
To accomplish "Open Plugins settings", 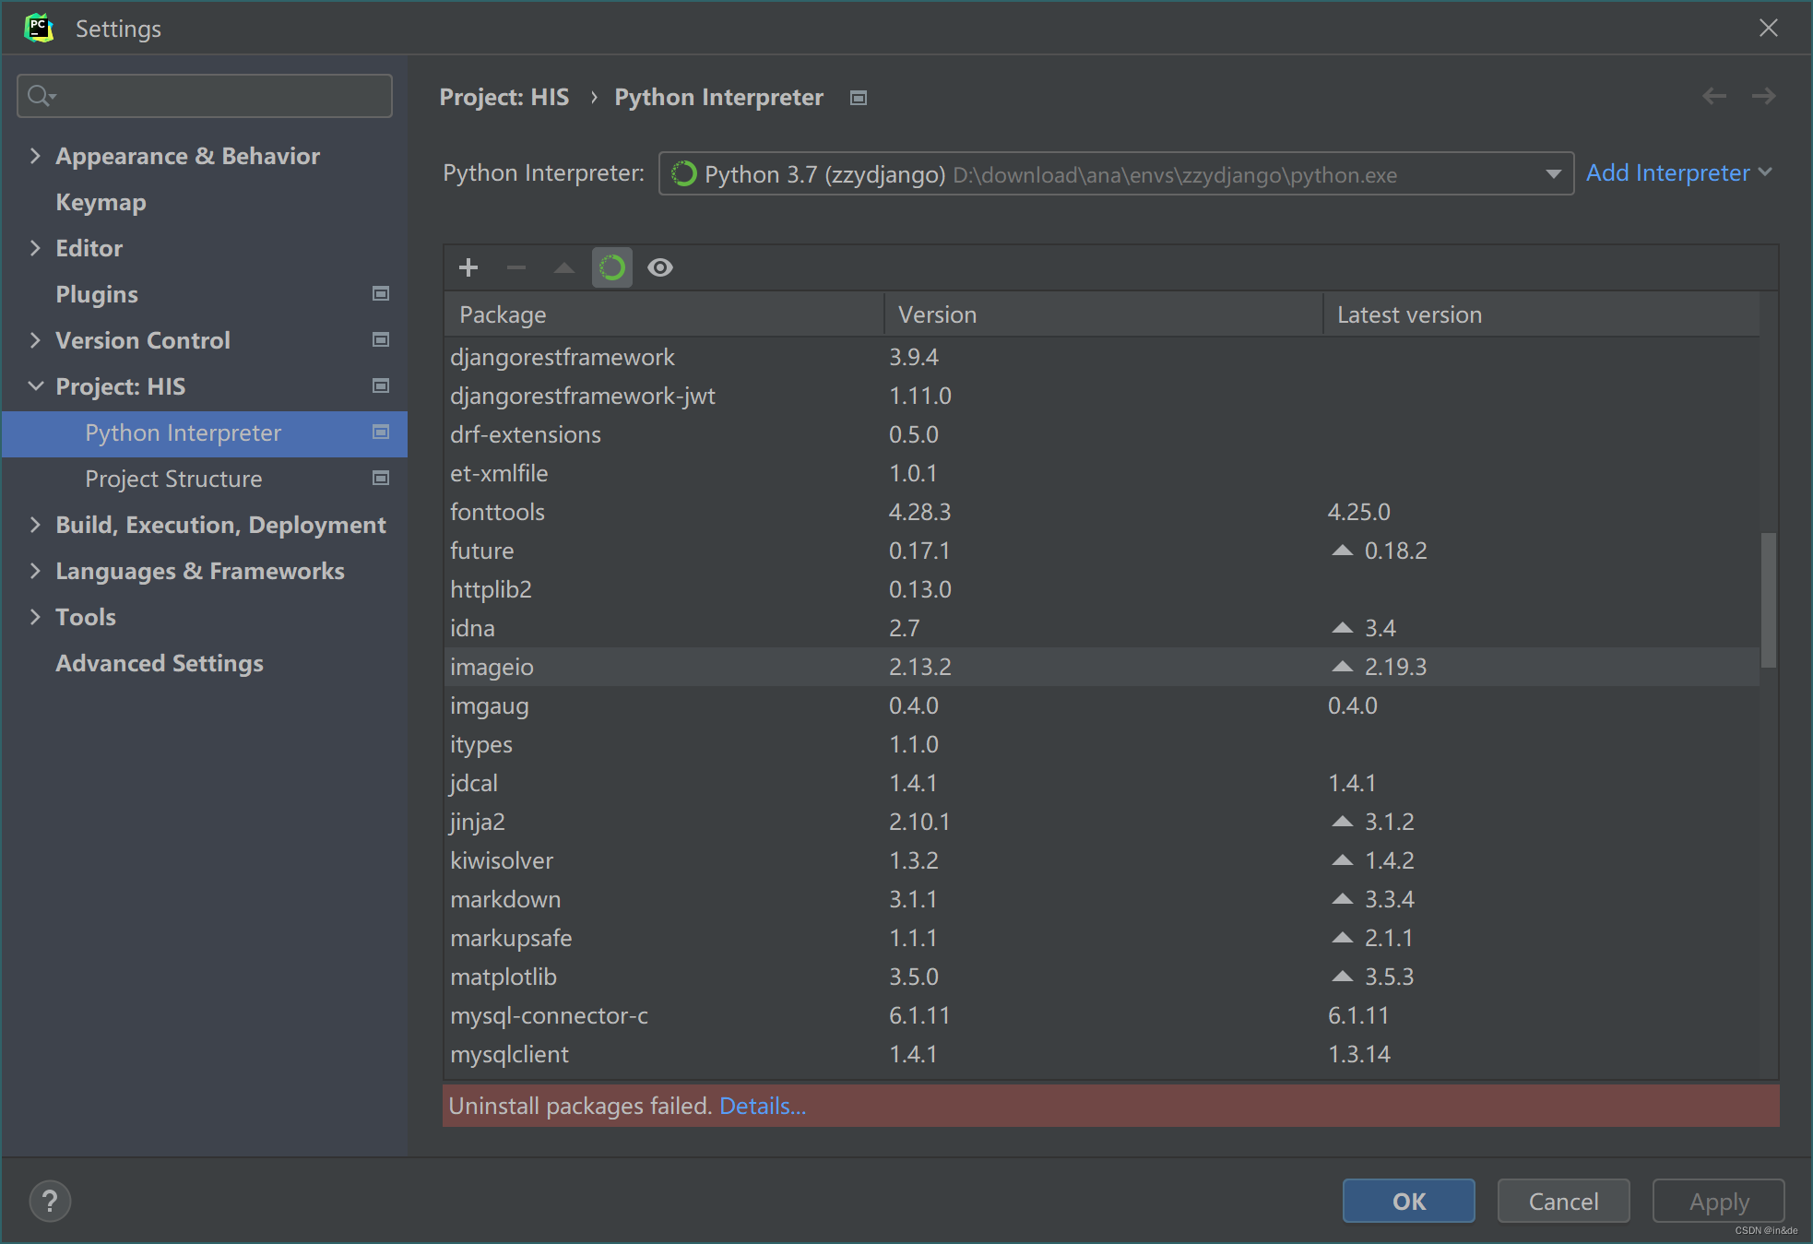I will tap(97, 294).
